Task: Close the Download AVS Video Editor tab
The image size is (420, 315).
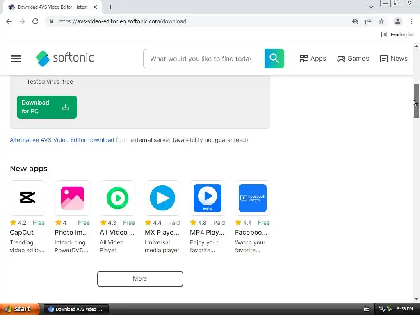Action: [x=95, y=7]
